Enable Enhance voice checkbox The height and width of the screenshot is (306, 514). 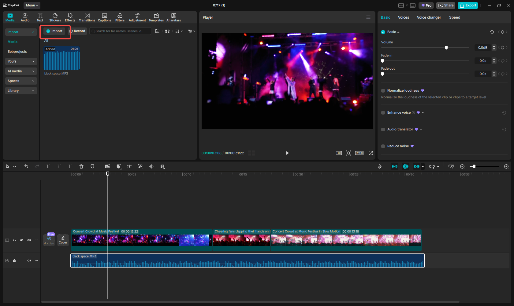pos(383,113)
